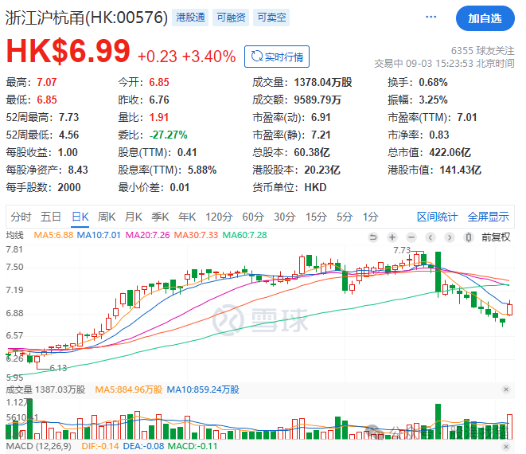526x454 pixels.
Task: Move chart left with the left chevron
Action: coord(431,237)
